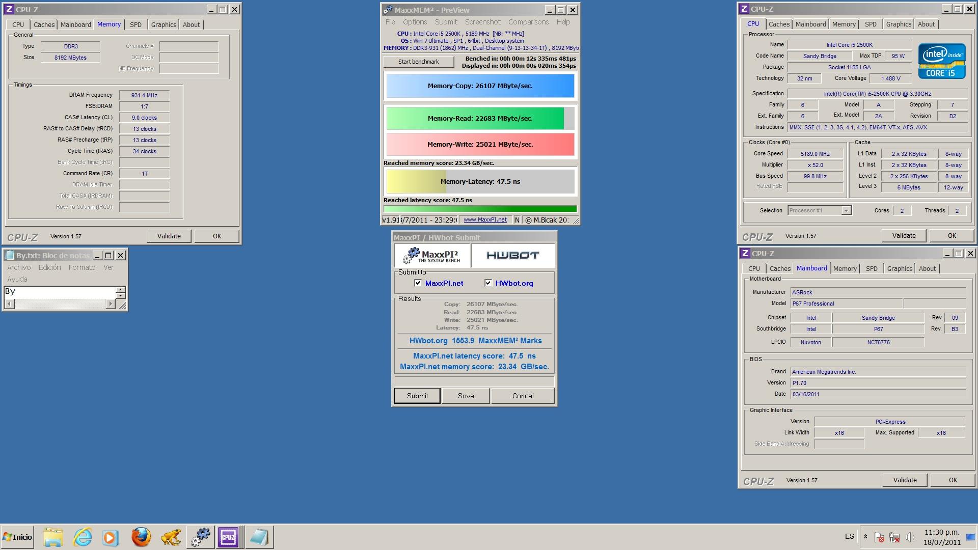Click the left CPU-Z Memory window title icon

click(x=9, y=9)
